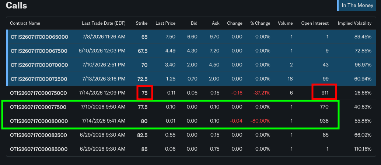Viewport: 381px width, 165px height.
Task: Open contract OTIS260717C00072500
Action: pos(39,79)
